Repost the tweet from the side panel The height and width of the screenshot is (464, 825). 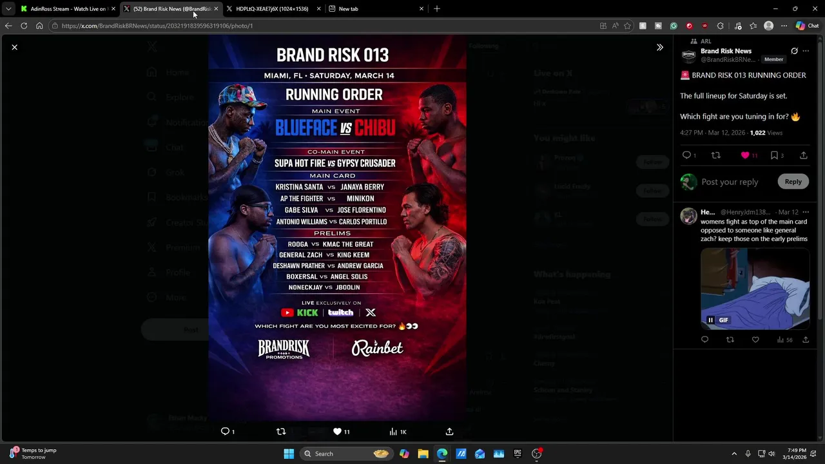715,155
